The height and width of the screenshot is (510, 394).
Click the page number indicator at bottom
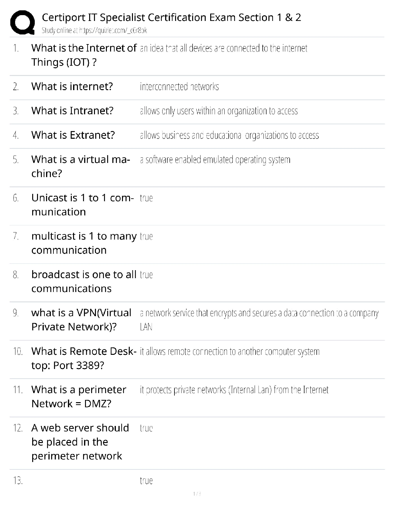197,494
